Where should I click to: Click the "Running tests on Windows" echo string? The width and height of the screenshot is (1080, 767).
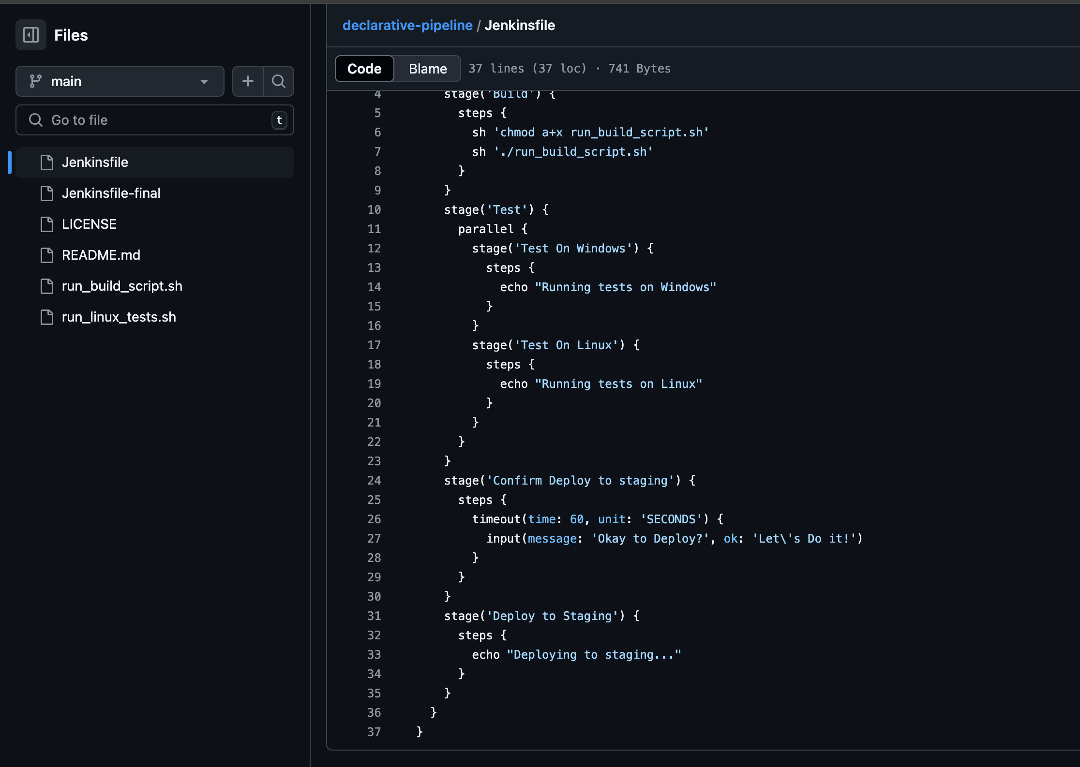click(625, 287)
